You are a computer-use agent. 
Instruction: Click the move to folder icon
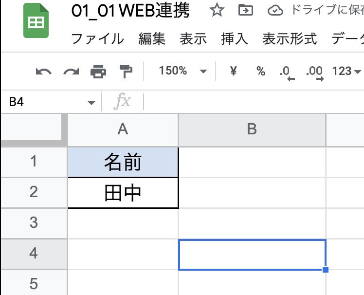(x=245, y=10)
